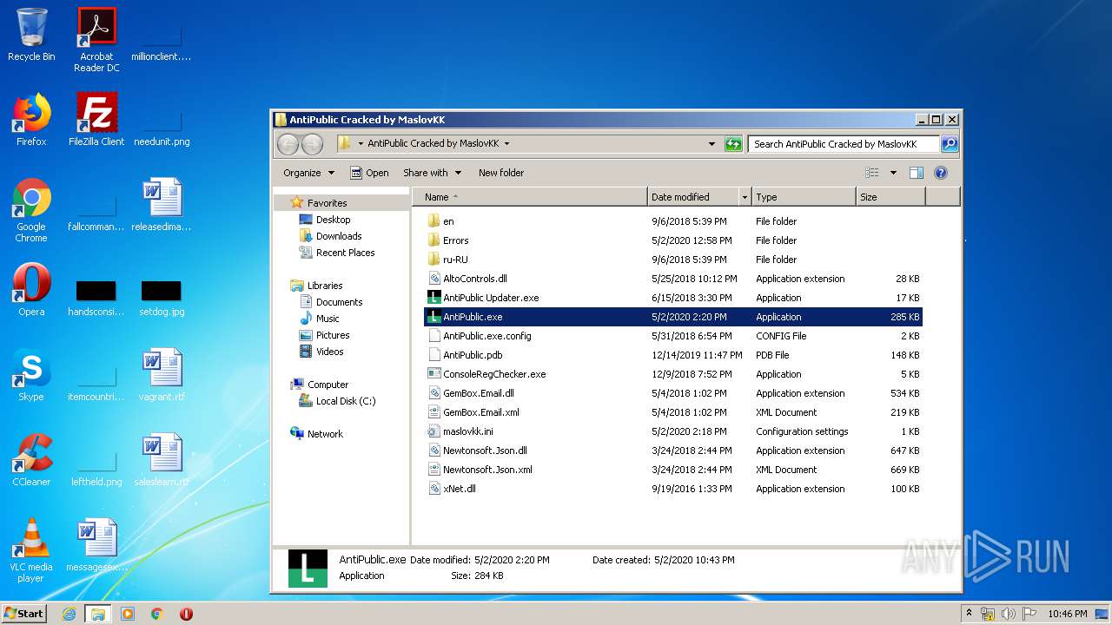1112x625 pixels.
Task: Open the Google Chrome desktop shortcut
Action: click(31, 210)
